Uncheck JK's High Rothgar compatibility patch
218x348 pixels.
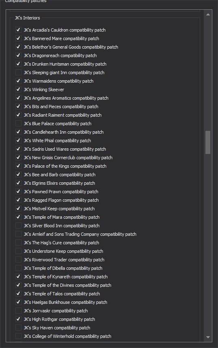(x=18, y=319)
